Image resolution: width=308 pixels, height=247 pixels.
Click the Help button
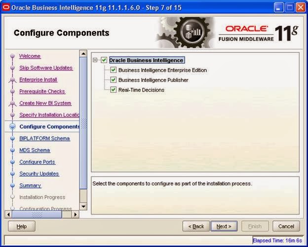coord(22,226)
